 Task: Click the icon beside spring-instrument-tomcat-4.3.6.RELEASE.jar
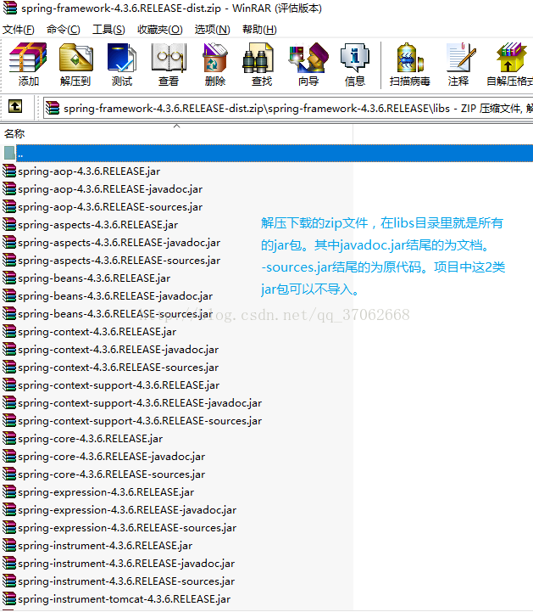[x=9, y=598]
